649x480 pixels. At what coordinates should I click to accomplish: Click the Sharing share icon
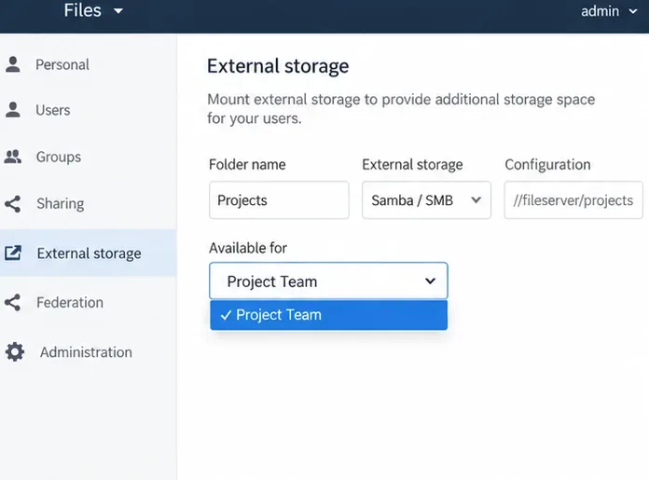pos(13,203)
